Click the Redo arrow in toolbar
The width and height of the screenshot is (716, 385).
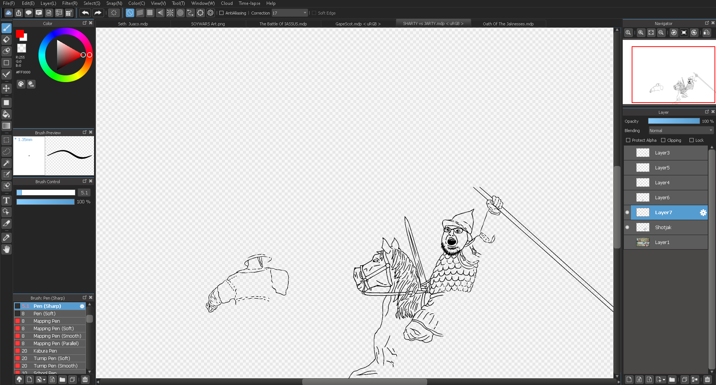[98, 13]
